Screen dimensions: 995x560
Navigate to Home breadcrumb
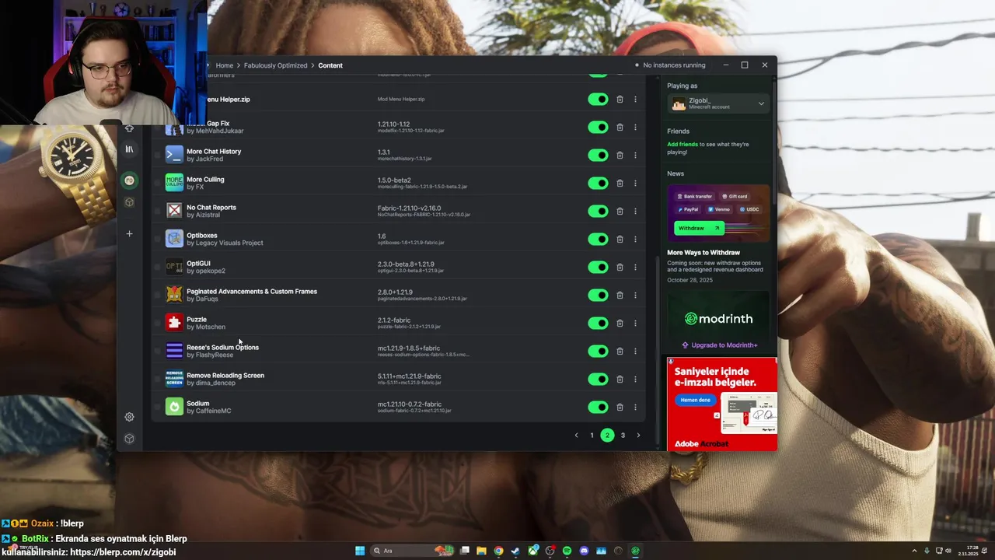click(225, 65)
